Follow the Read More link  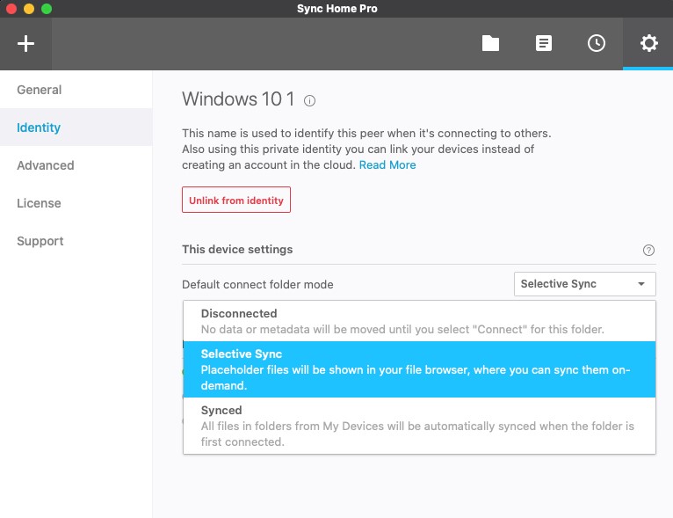point(387,165)
